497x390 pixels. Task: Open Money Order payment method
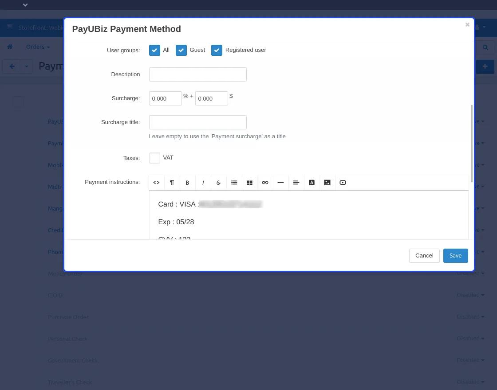click(65, 274)
